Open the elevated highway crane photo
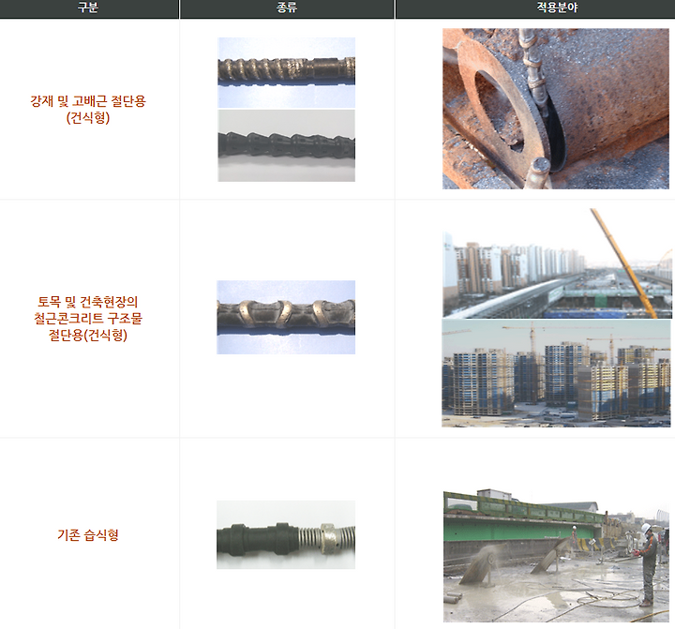 click(x=557, y=263)
